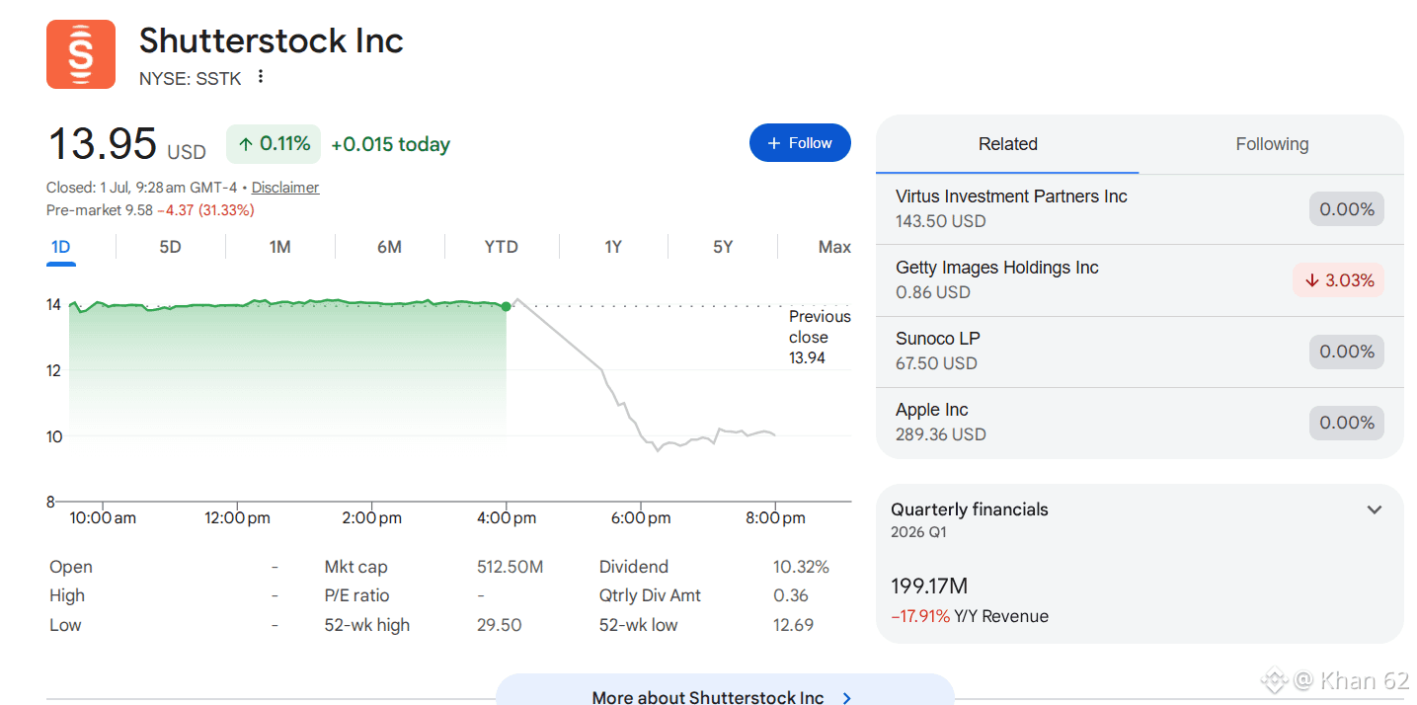
Task: Follow Shutterstock Inc stock
Action: [800, 143]
